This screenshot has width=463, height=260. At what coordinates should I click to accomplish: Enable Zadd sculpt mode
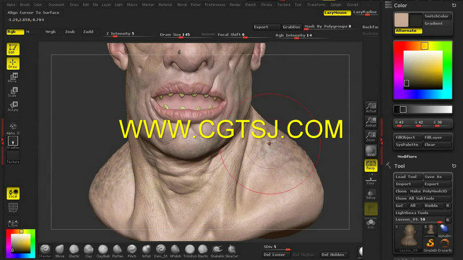pyautogui.click(x=88, y=32)
